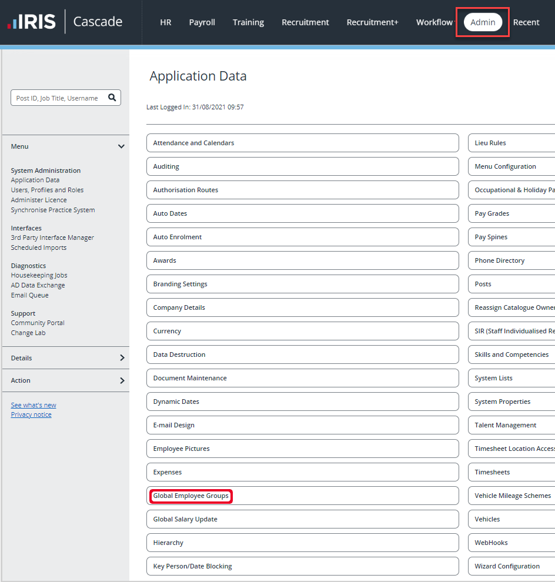Open Administer Licence link
This screenshot has height=582, width=555.
click(x=39, y=200)
